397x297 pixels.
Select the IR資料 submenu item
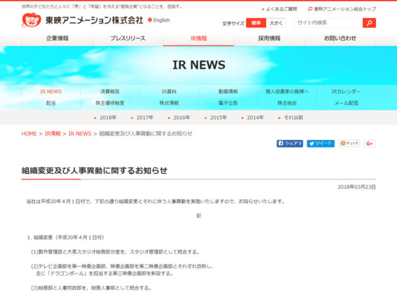tap(169, 92)
